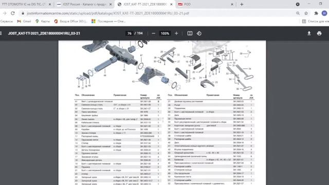Zoom out the PDF with minus button

(154, 33)
